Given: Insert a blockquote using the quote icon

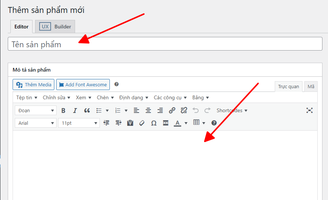Looking at the screenshot, I should 87,110.
